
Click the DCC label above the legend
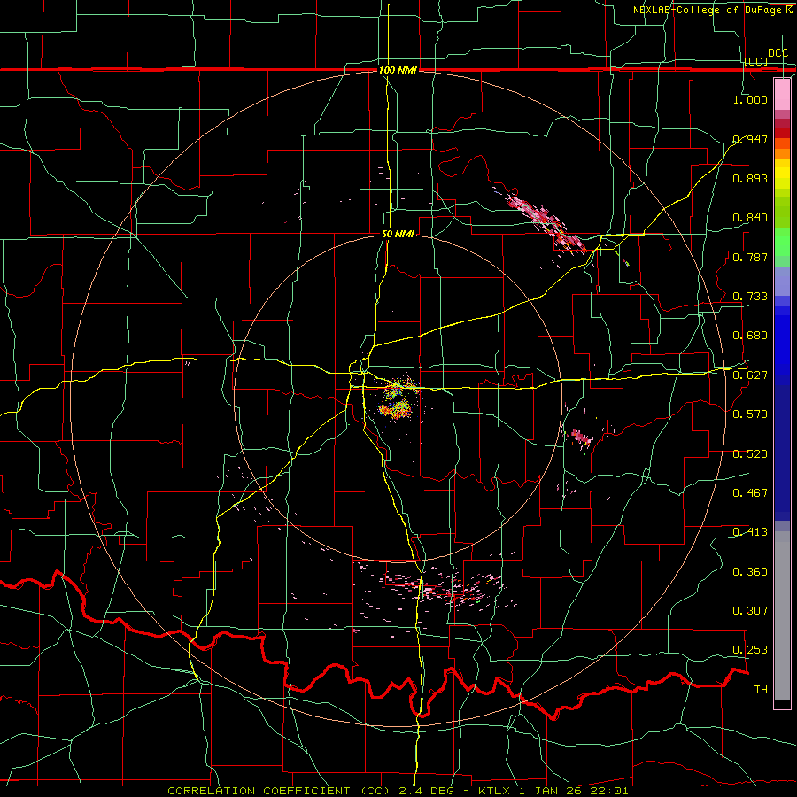778,53
